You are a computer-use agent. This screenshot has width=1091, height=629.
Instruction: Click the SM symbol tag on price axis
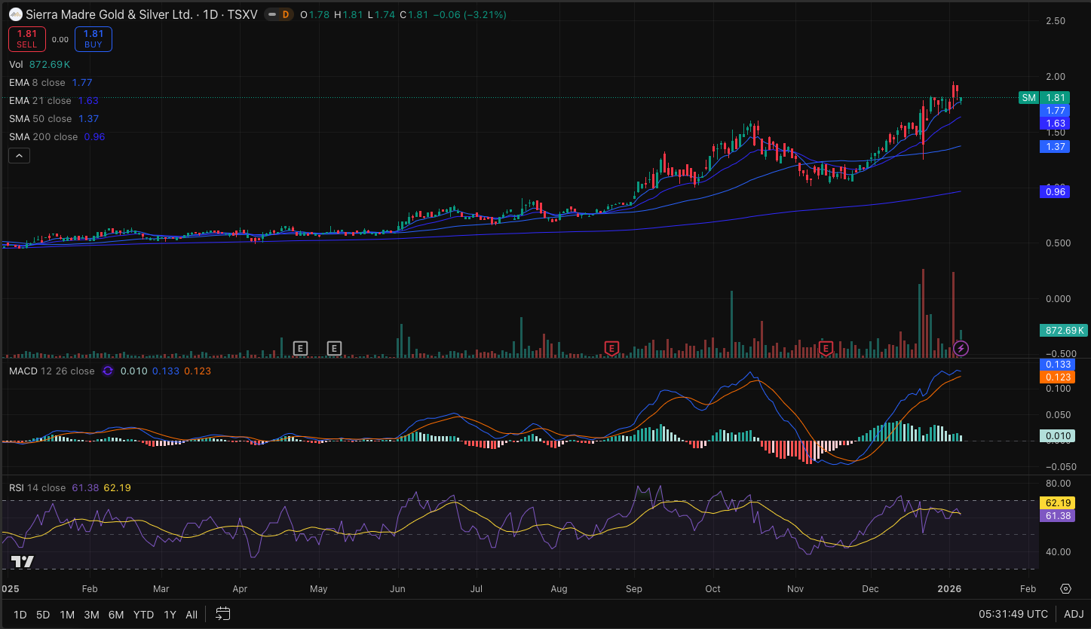(1028, 97)
